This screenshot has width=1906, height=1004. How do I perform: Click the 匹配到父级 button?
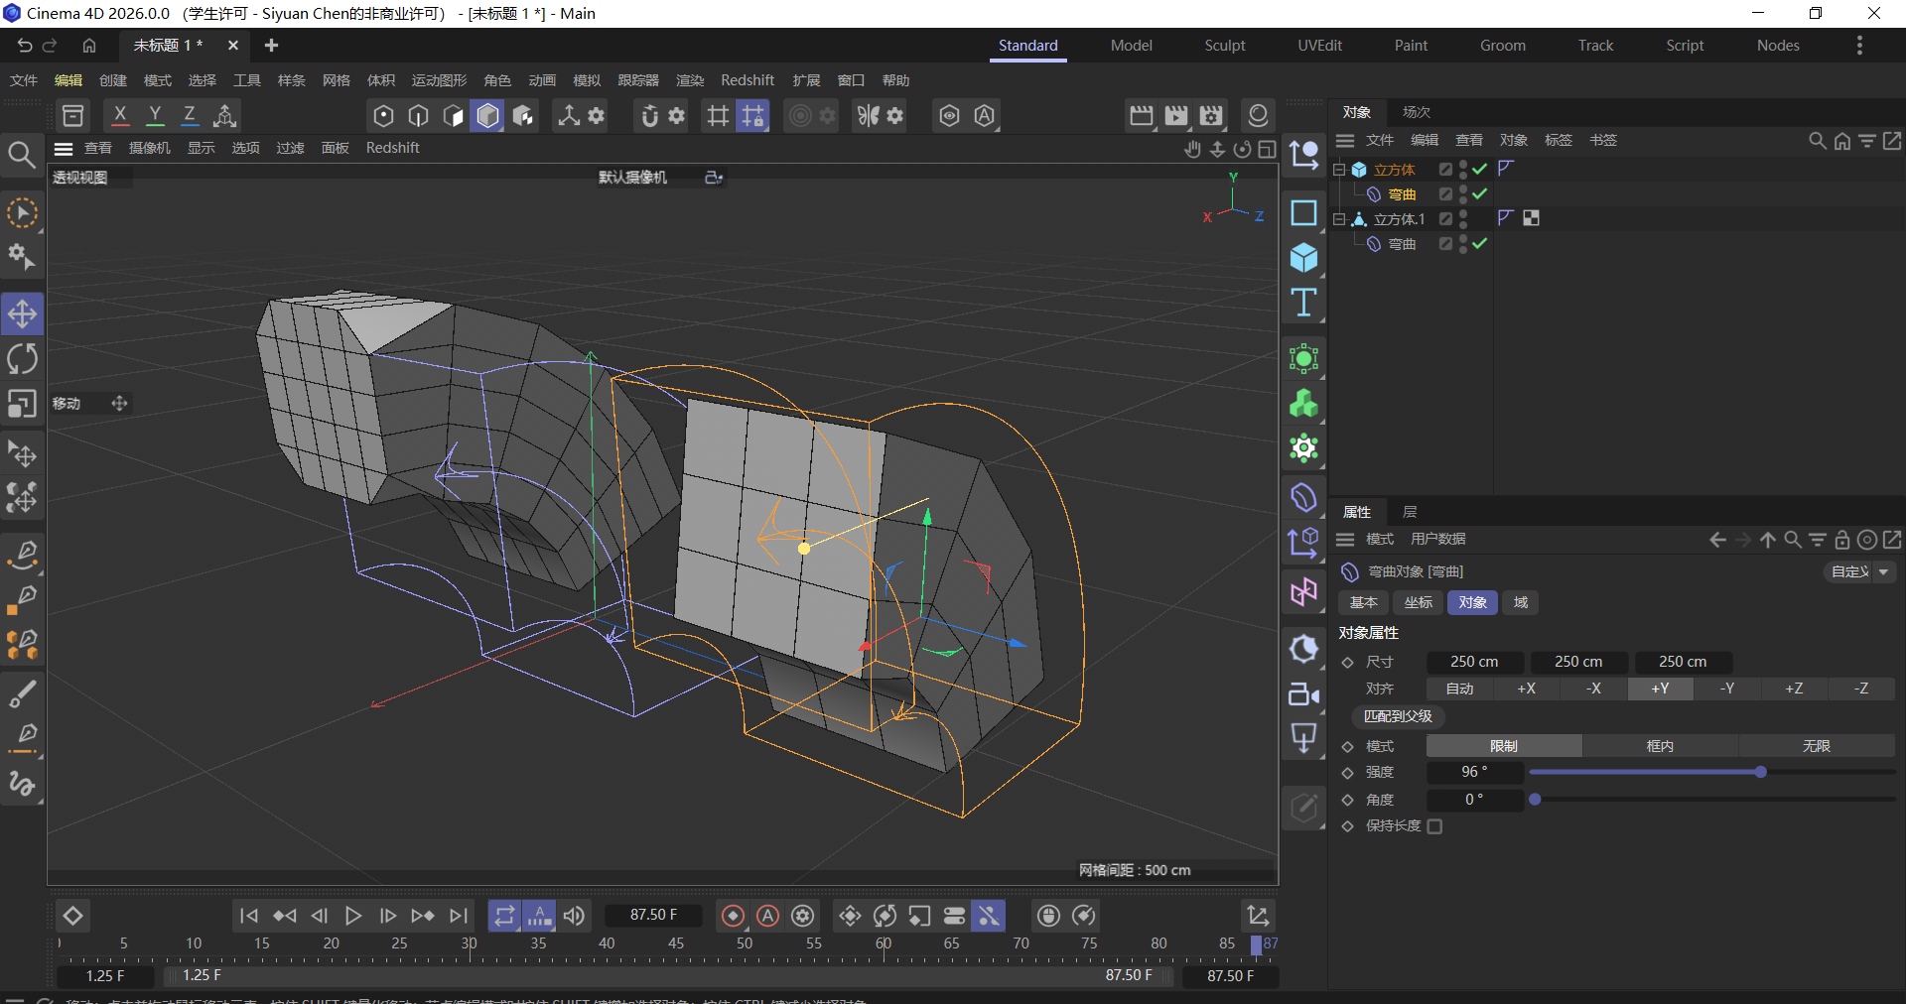pyautogui.click(x=1398, y=716)
